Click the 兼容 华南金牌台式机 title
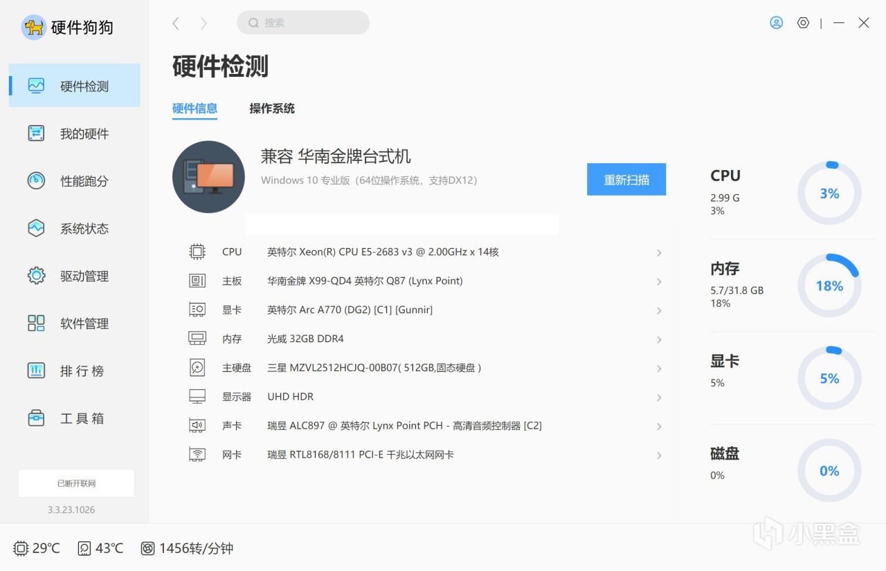This screenshot has width=886, height=571. tap(336, 156)
